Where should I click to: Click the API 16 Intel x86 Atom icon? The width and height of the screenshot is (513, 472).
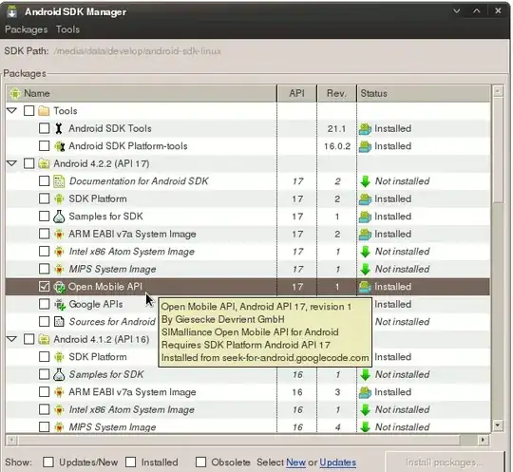click(x=59, y=409)
